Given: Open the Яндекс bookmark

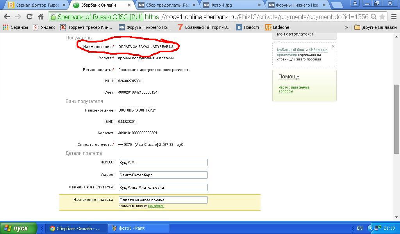Looking at the screenshot, I should (x=44, y=27).
